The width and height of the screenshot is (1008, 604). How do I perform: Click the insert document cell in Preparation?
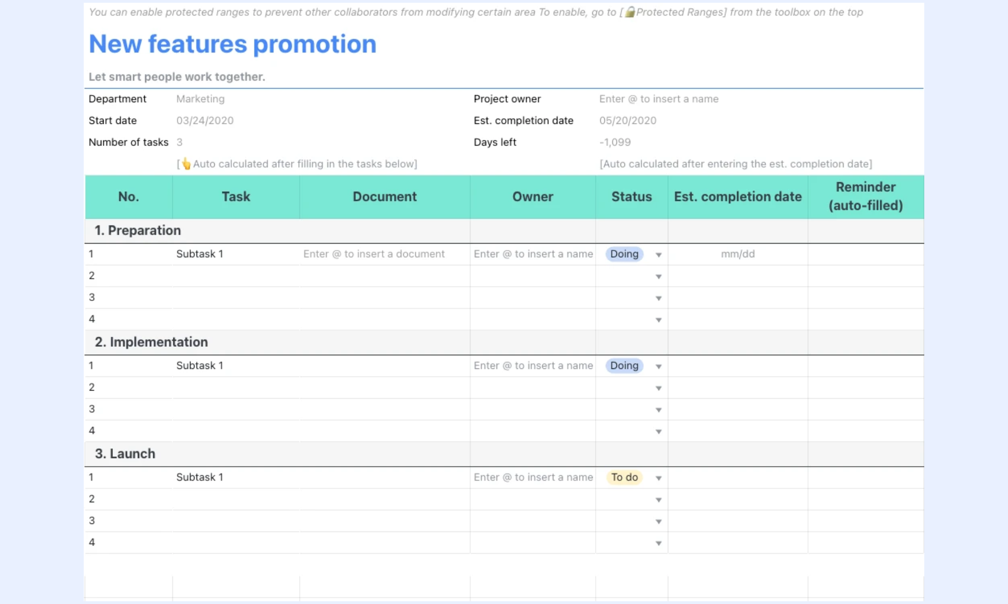point(385,254)
